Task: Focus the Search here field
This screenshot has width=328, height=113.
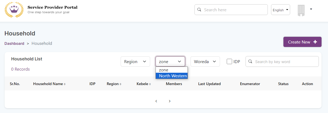Action: (x=234, y=10)
